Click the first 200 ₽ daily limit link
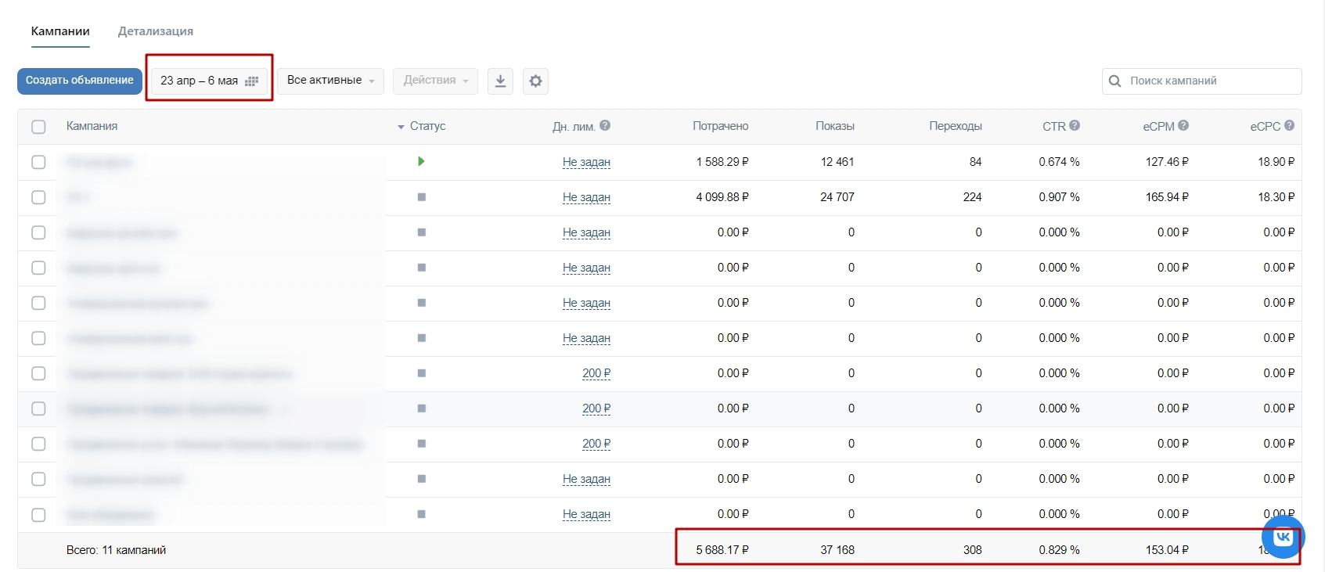The height and width of the screenshot is (572, 1325). 596,373
